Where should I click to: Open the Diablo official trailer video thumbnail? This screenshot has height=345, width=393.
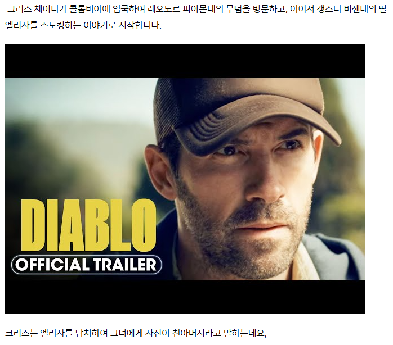pyautogui.click(x=185, y=179)
